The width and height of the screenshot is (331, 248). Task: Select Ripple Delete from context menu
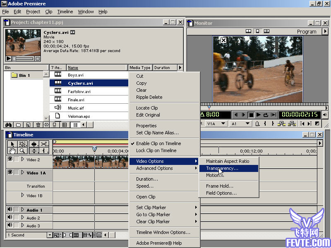149,97
